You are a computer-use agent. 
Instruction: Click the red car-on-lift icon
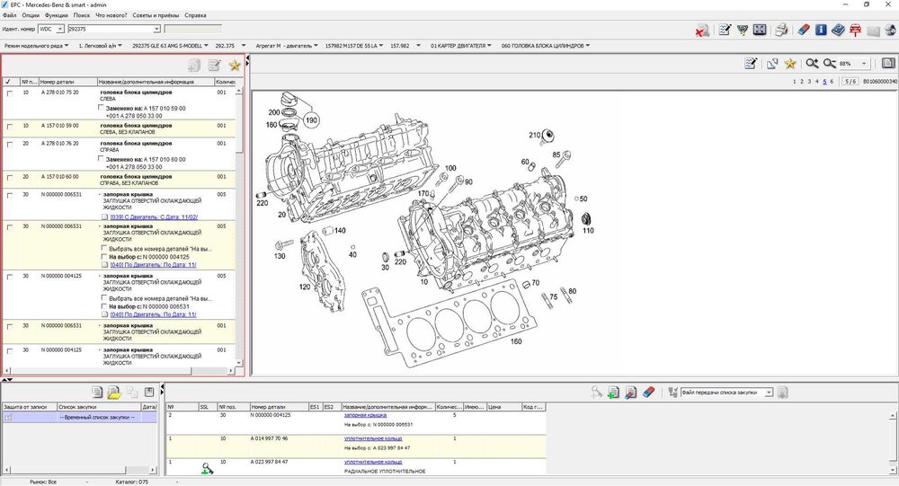point(856,30)
